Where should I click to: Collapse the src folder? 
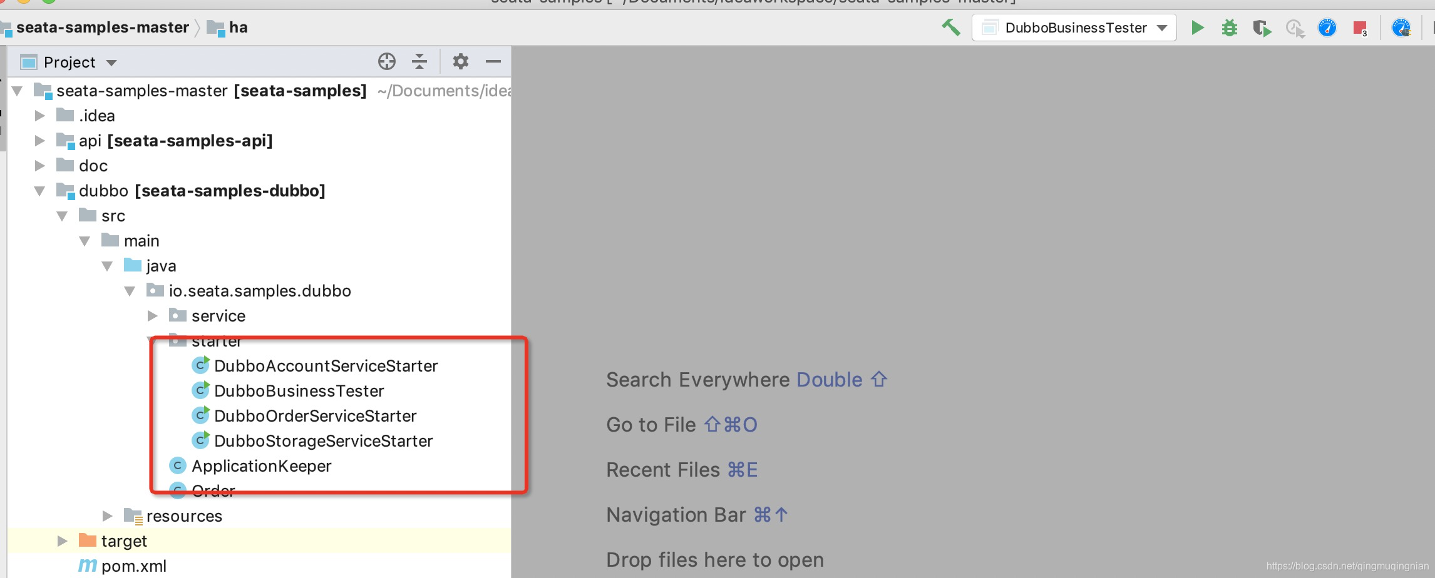coord(62,216)
